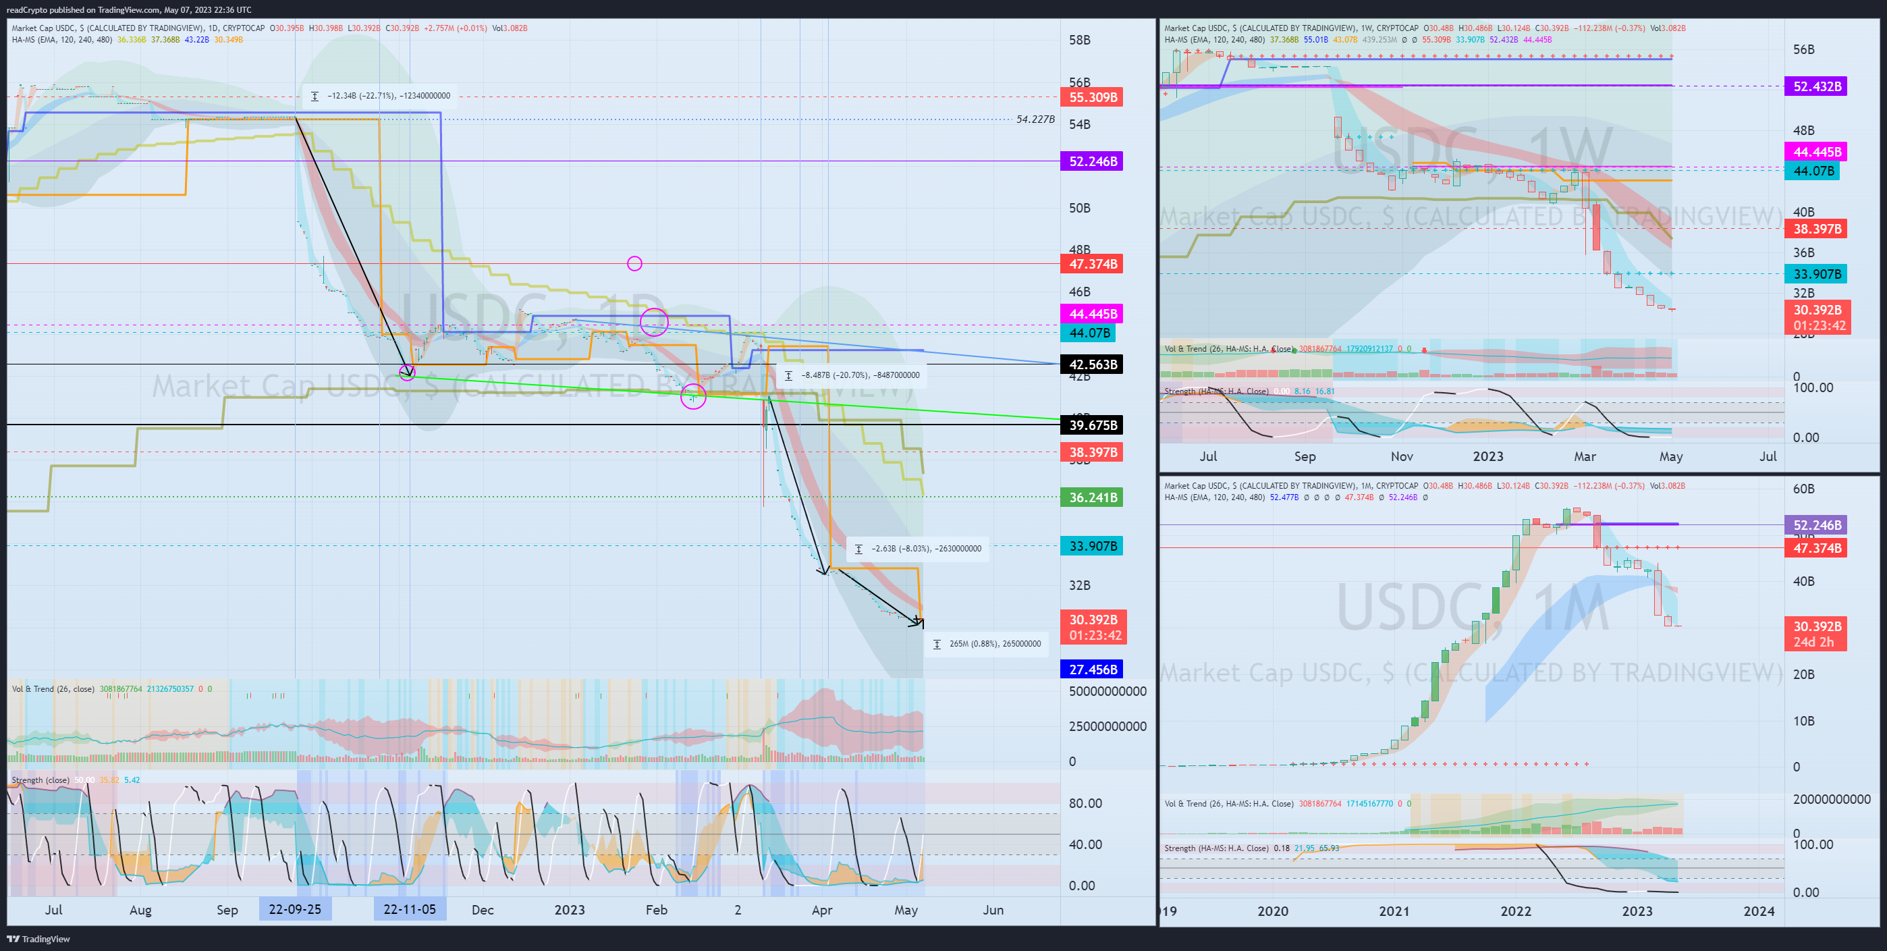Screen dimensions: 1887x951
Task: Click Strength legend on 1M chart
Action: click(1217, 848)
